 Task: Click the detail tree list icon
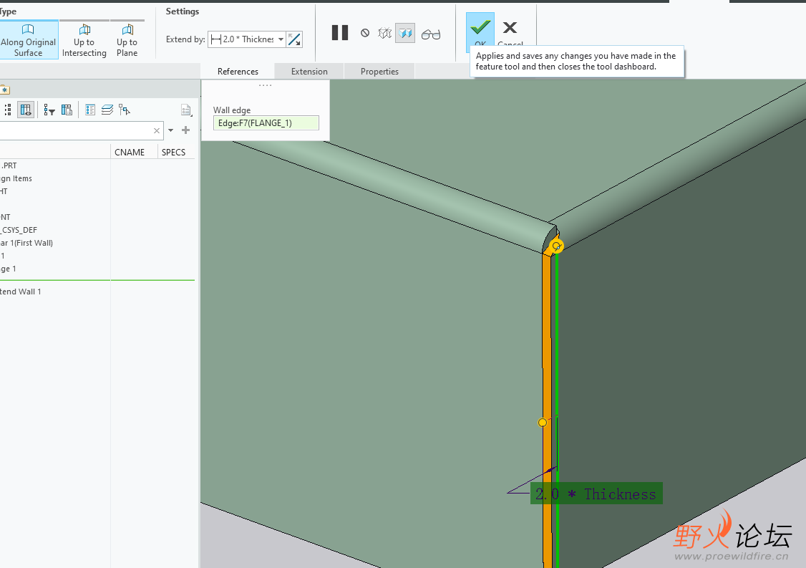[90, 110]
